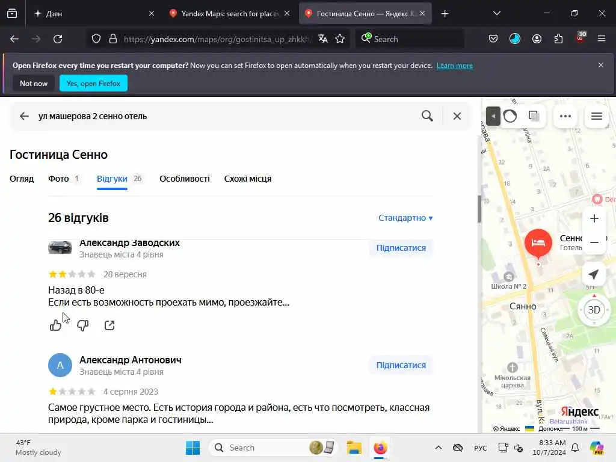Open the Особливості tab
Image resolution: width=616 pixels, height=462 pixels.
(185, 179)
